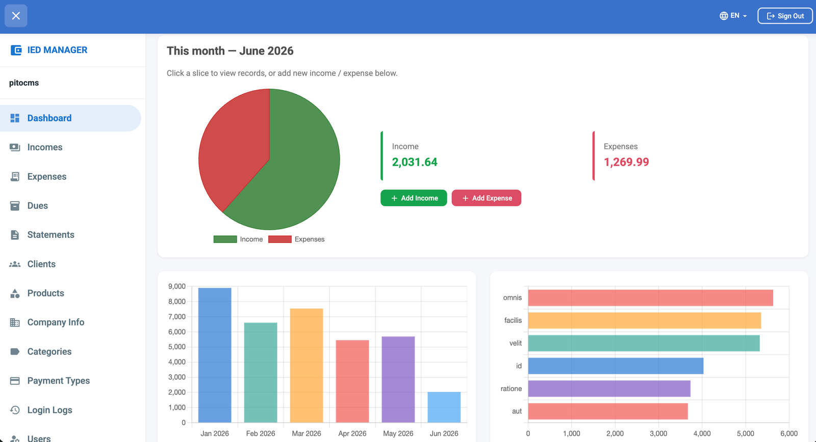Go to Products
The height and width of the screenshot is (442, 816).
point(70,293)
